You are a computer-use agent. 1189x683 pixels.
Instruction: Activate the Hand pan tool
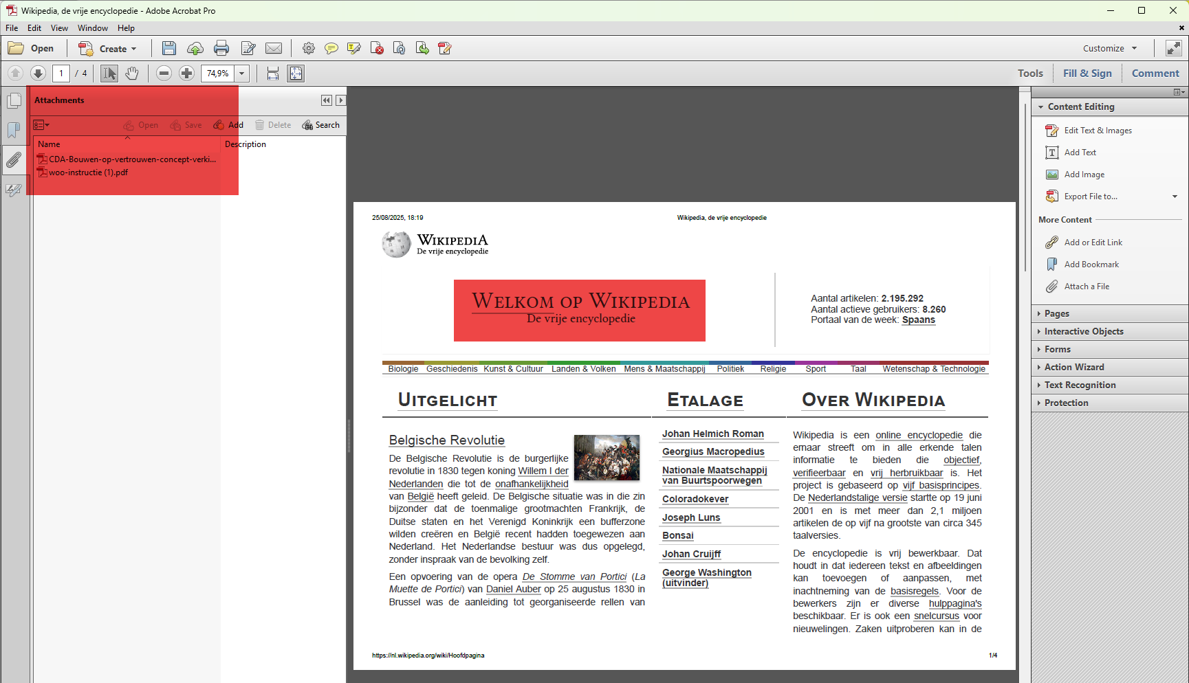click(132, 74)
